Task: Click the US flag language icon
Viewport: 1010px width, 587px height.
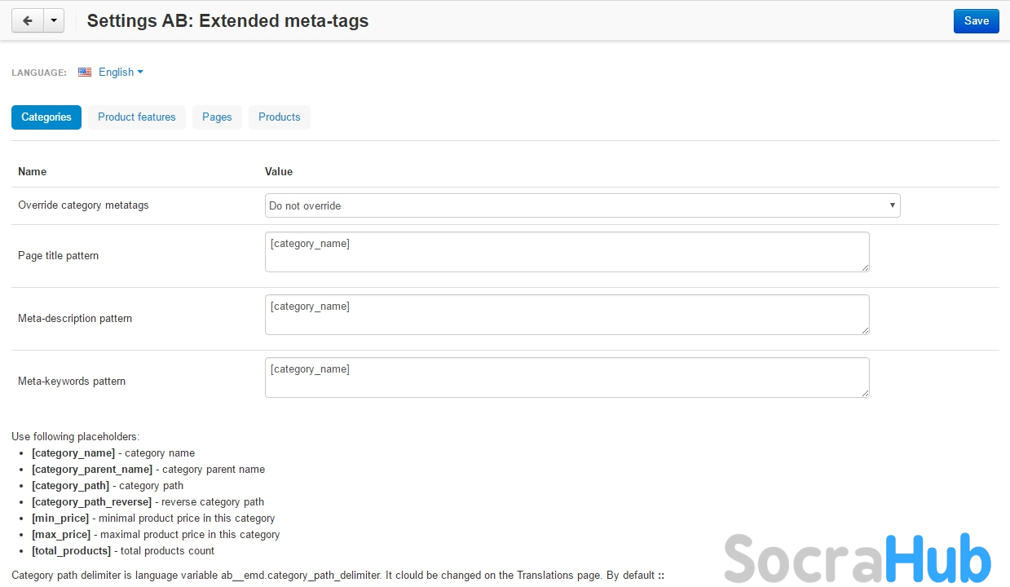Action: coord(85,73)
